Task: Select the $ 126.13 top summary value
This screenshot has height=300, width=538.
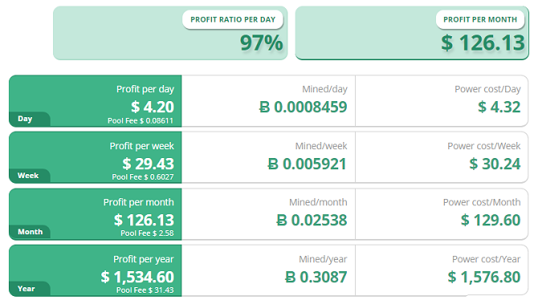Action: (483, 43)
